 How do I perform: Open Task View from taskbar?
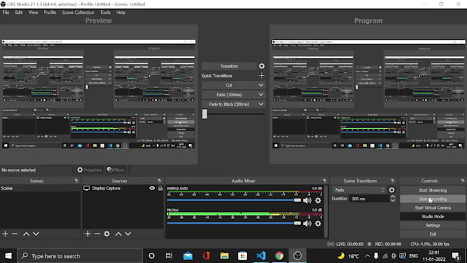click(x=169, y=256)
